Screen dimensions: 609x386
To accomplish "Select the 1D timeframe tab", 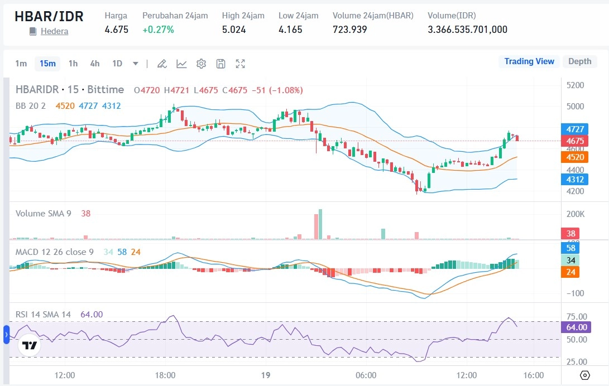I will pos(117,64).
